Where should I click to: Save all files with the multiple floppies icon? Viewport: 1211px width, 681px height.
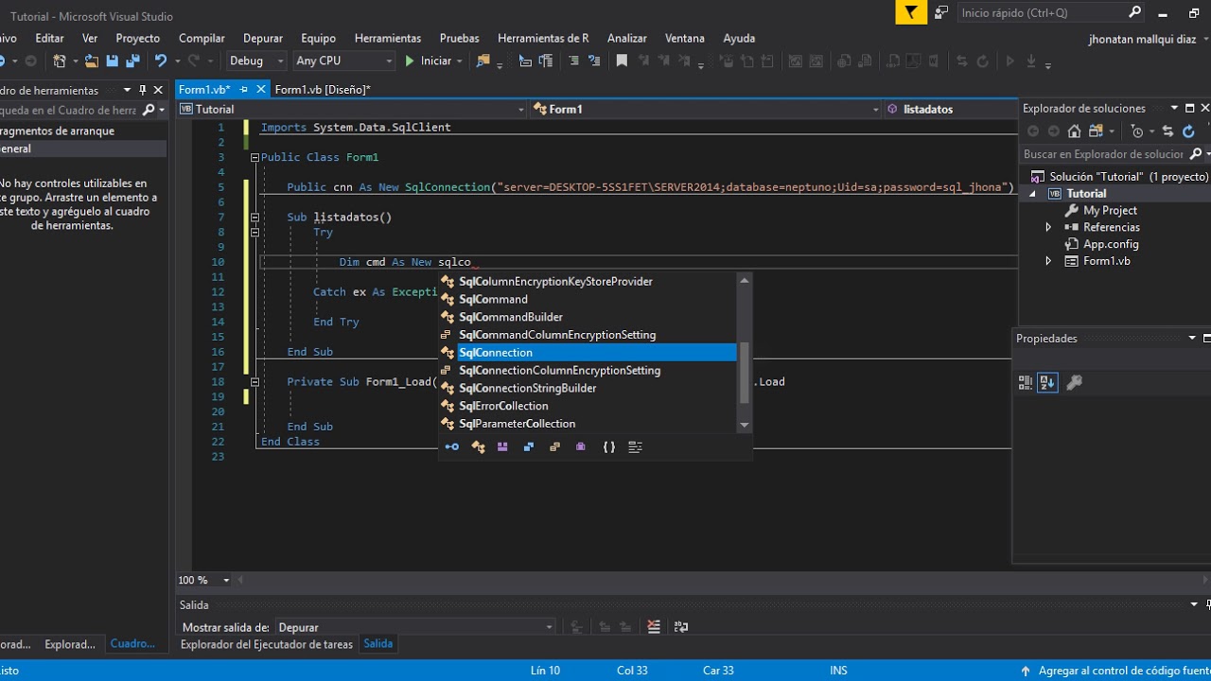132,61
